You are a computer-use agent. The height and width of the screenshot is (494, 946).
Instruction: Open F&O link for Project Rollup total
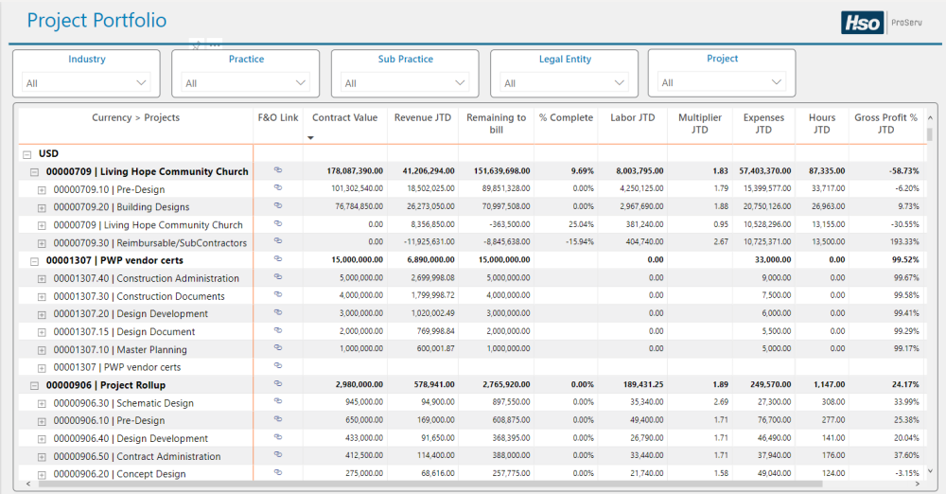(278, 385)
